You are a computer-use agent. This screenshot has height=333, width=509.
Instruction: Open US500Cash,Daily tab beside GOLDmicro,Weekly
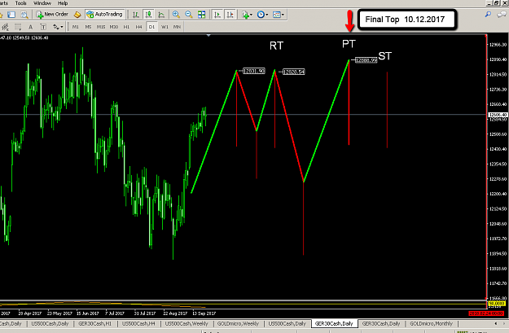click(287, 323)
